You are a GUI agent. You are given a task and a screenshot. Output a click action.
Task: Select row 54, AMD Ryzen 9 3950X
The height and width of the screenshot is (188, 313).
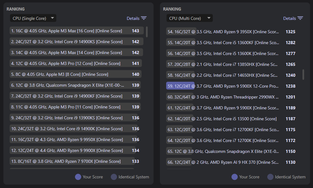(x=233, y=32)
